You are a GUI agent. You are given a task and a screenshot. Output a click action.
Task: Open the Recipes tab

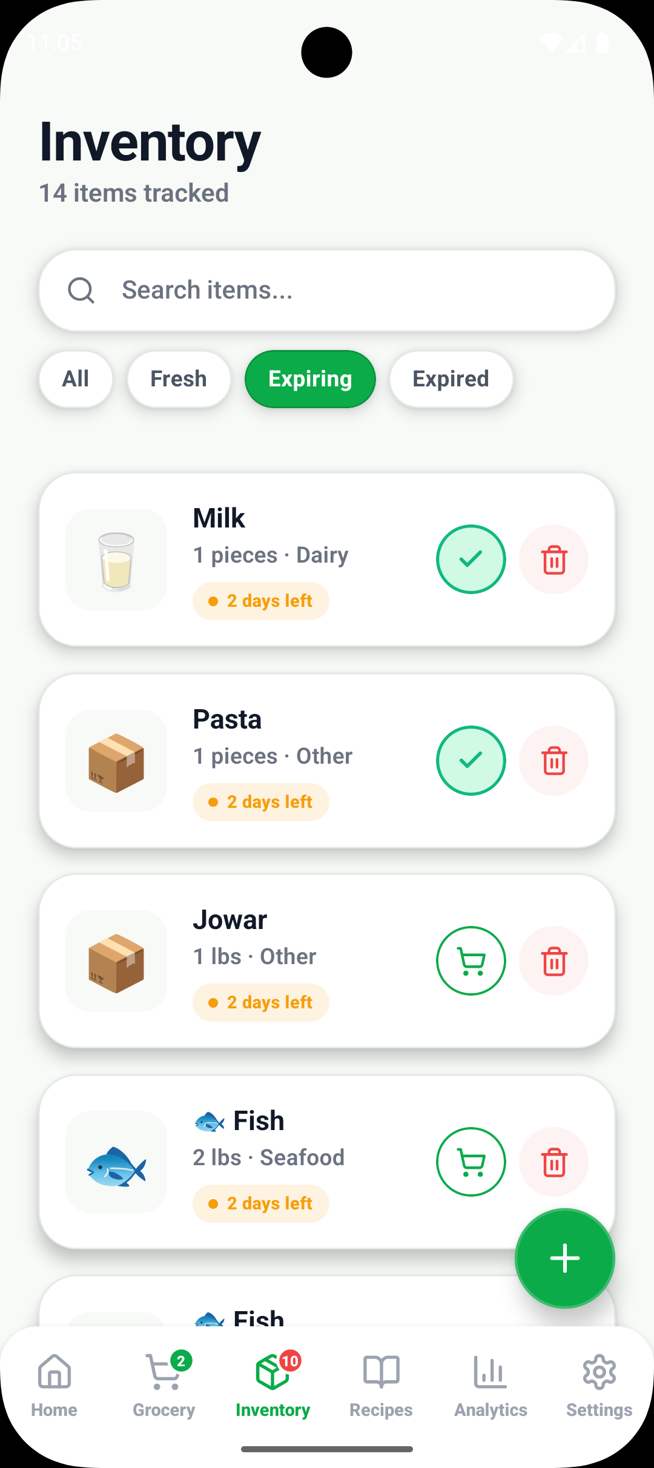tap(381, 1383)
